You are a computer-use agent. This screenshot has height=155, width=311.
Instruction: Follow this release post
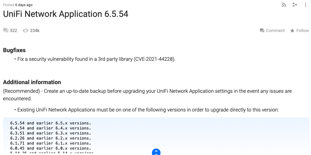pos(302,31)
